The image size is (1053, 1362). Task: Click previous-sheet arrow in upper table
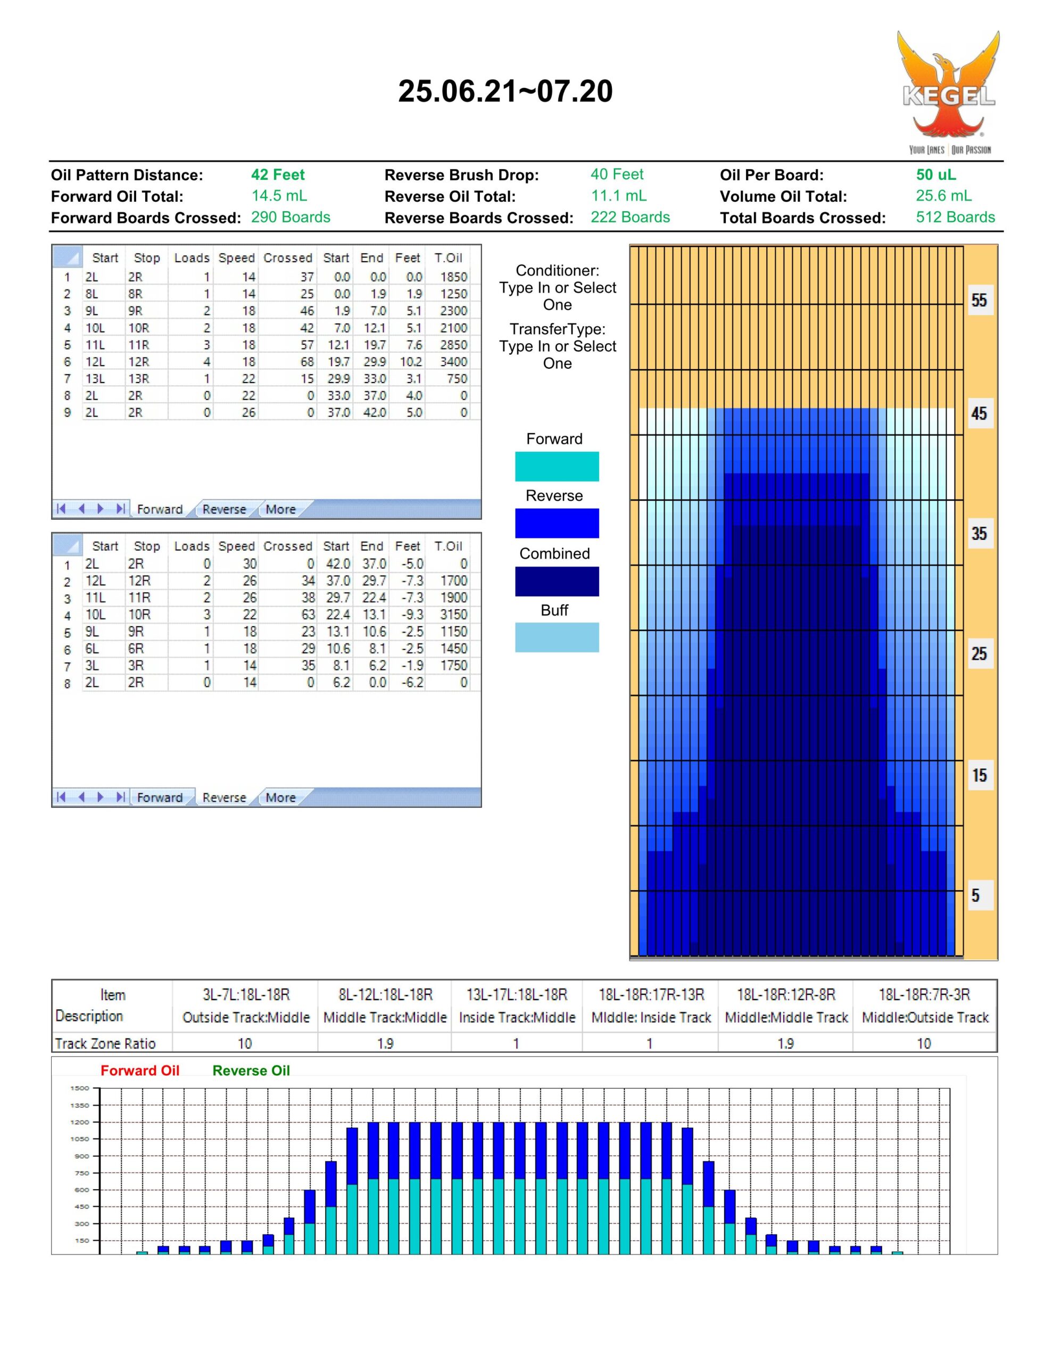point(81,508)
